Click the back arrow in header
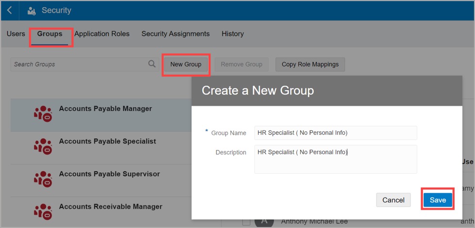This screenshot has height=228, width=475. click(x=10, y=10)
